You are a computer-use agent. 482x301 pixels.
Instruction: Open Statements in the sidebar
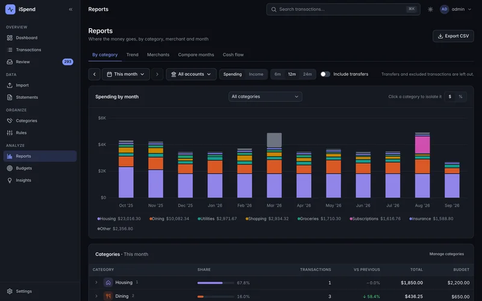(40, 97)
